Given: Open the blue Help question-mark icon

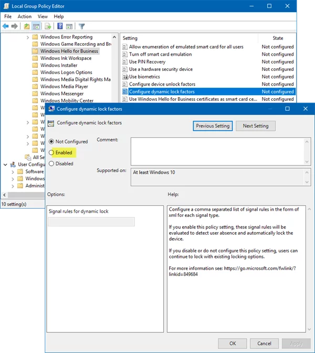Looking at the screenshot, I should pos(60,26).
